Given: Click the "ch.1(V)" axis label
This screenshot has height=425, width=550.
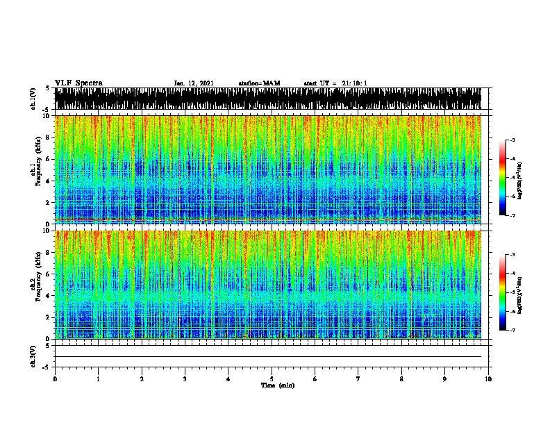Looking at the screenshot, I should point(33,99).
